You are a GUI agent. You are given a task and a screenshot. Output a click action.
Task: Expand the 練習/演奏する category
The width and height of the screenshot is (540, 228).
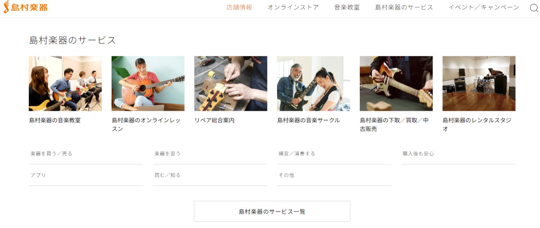click(334, 154)
